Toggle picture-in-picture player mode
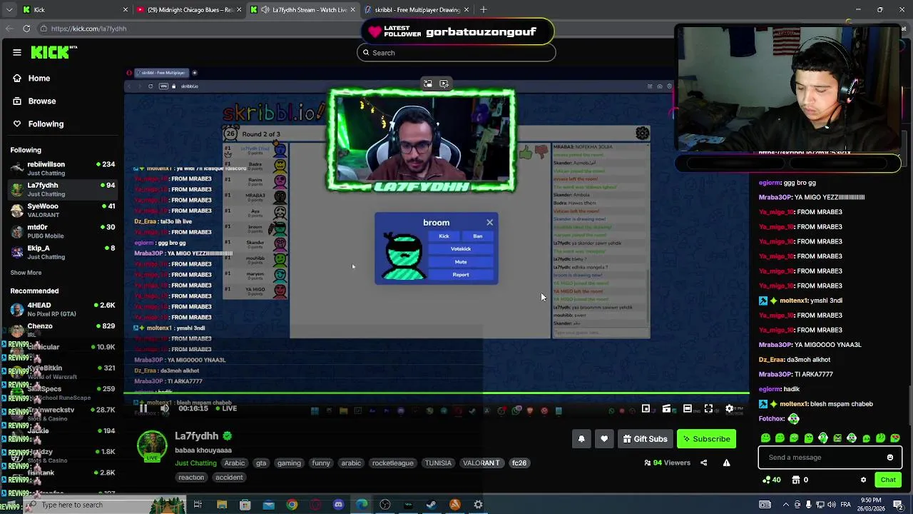This screenshot has width=913, height=514. click(x=646, y=409)
